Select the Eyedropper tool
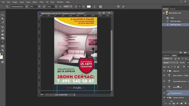Viewport: 189px width, 106px height. click(3, 22)
